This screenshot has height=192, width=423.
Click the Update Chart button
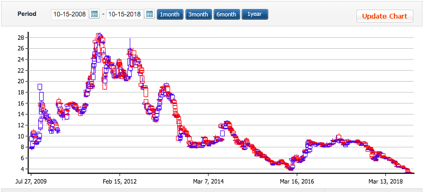(x=385, y=16)
